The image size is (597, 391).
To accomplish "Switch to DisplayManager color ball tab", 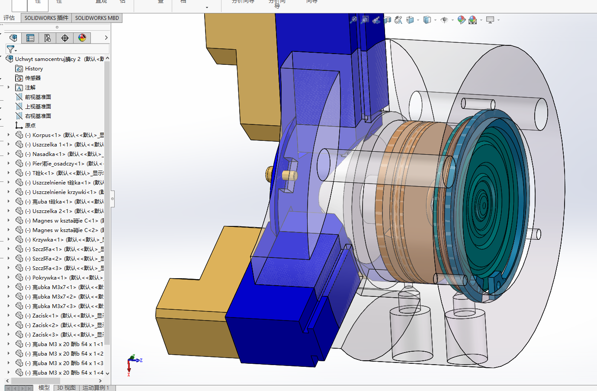I will click(x=82, y=38).
